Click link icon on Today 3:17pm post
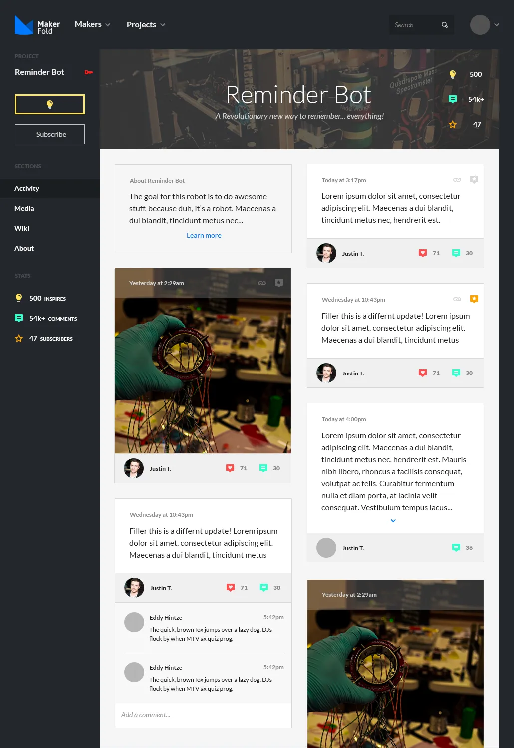The width and height of the screenshot is (514, 748). [x=457, y=180]
